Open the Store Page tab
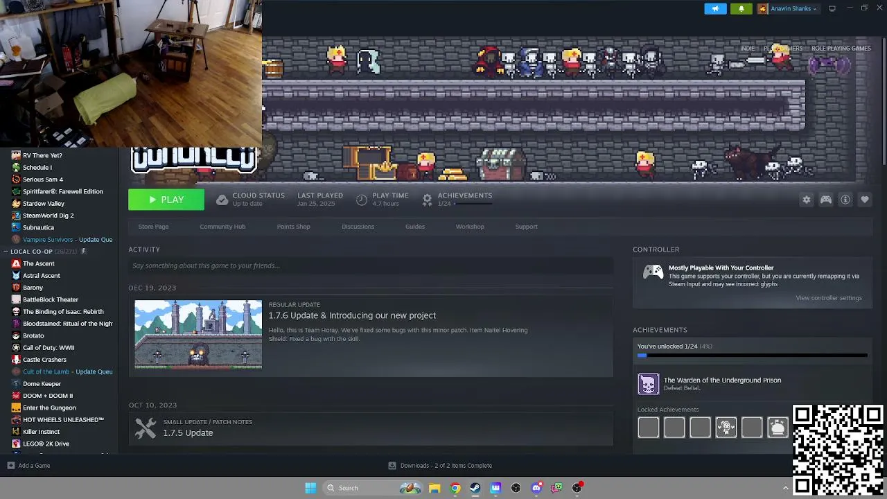 tap(153, 227)
